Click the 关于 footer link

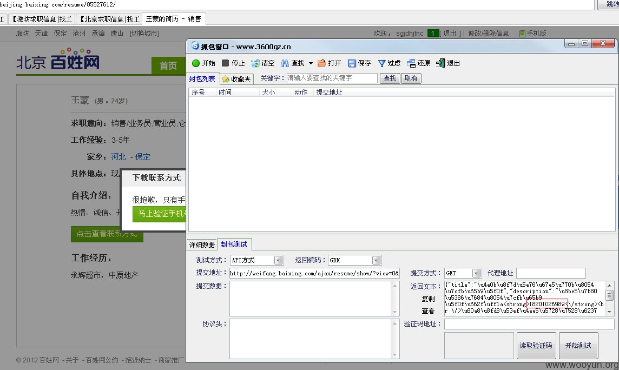tap(72, 360)
